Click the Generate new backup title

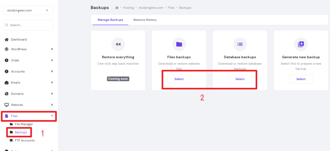(x=301, y=57)
